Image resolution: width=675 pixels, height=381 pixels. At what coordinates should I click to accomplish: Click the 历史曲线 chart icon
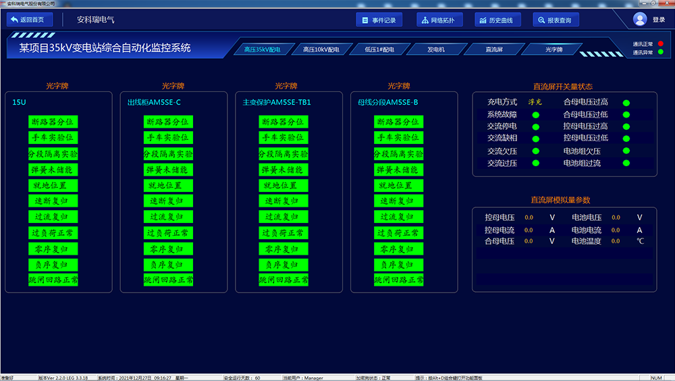(x=483, y=20)
